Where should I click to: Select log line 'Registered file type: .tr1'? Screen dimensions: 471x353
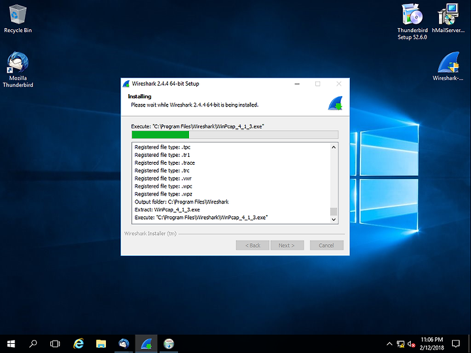click(162, 155)
